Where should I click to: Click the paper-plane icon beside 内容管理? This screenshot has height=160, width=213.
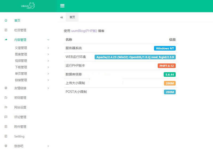tap(6, 40)
